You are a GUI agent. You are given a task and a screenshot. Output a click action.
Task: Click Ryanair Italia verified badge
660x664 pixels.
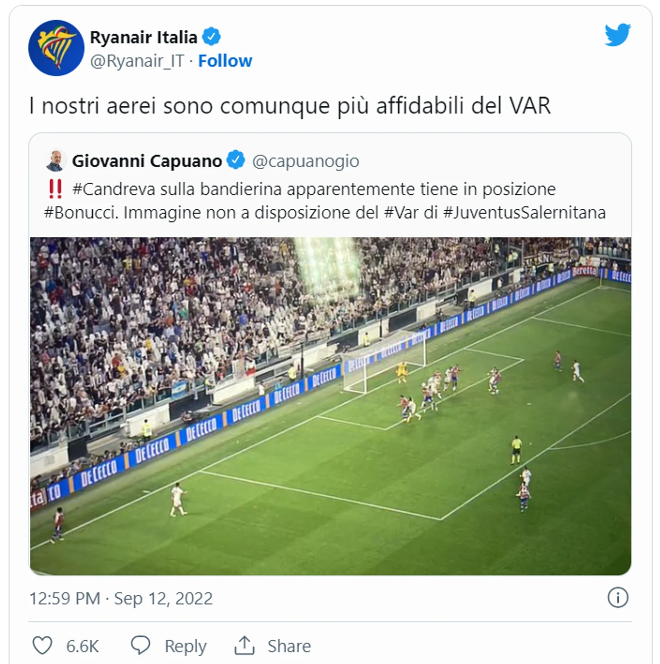coord(211,37)
